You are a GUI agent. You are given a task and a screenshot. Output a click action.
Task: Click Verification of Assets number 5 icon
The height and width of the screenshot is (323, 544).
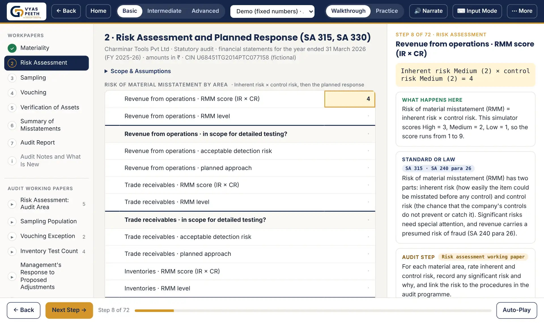point(12,108)
